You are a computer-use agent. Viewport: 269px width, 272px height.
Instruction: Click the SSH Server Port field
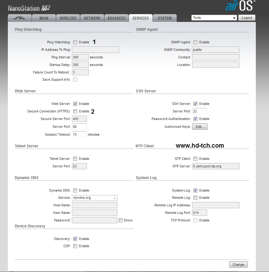click(x=199, y=111)
